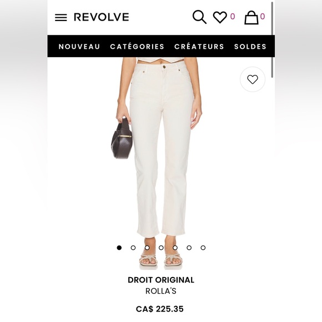Open the CATÉGORIES menu item

pos(137,47)
